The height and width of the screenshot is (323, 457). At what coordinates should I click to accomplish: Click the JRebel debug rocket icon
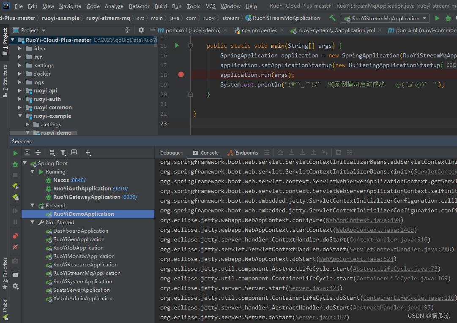click(x=15, y=197)
